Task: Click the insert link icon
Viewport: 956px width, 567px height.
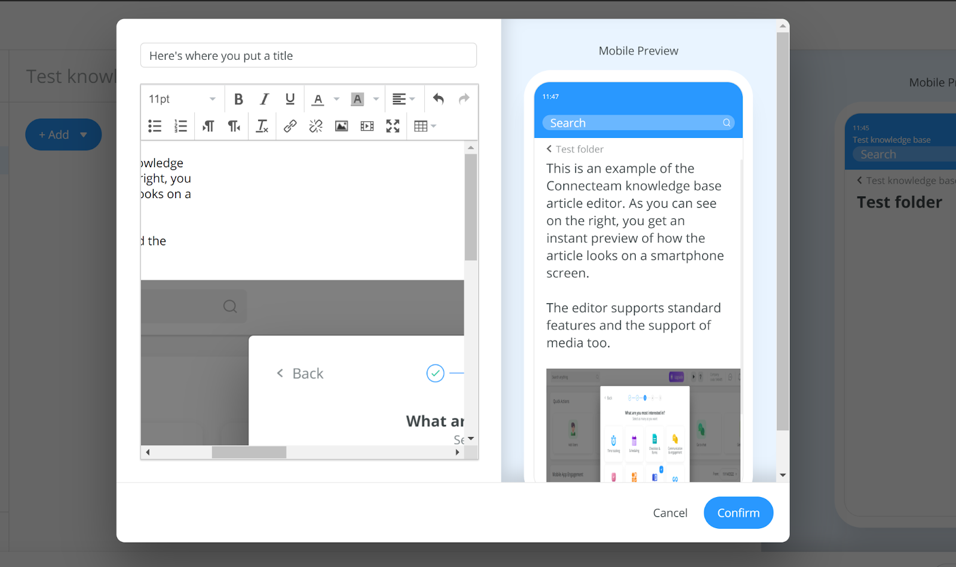Action: [x=290, y=126]
